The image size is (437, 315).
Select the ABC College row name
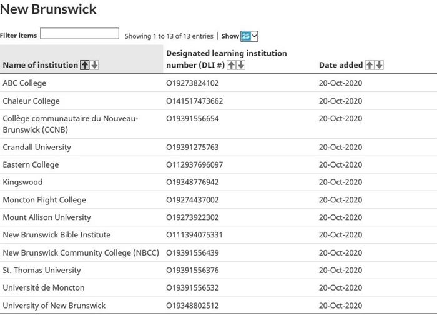click(24, 83)
